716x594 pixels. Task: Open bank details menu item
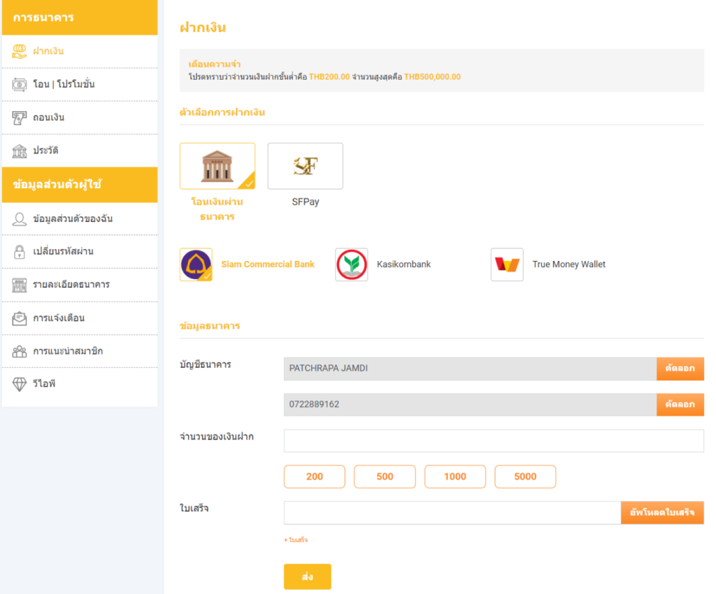coord(71,285)
